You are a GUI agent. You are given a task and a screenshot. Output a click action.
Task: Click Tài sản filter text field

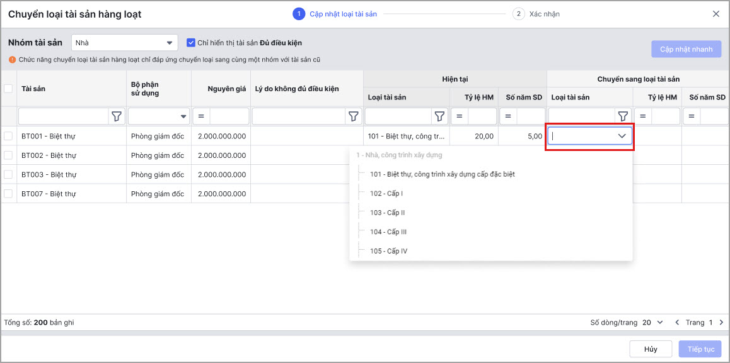click(64, 116)
